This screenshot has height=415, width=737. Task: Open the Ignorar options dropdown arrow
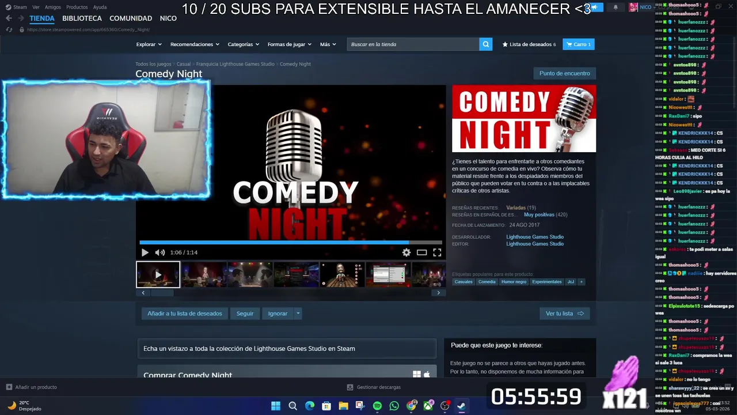[298, 314]
